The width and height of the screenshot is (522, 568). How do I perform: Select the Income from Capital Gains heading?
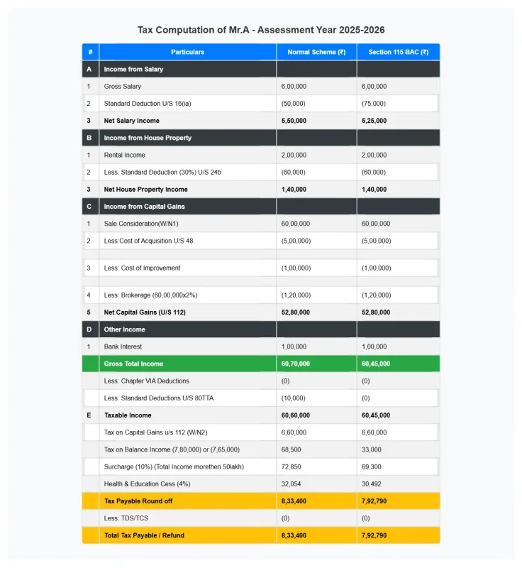click(145, 207)
